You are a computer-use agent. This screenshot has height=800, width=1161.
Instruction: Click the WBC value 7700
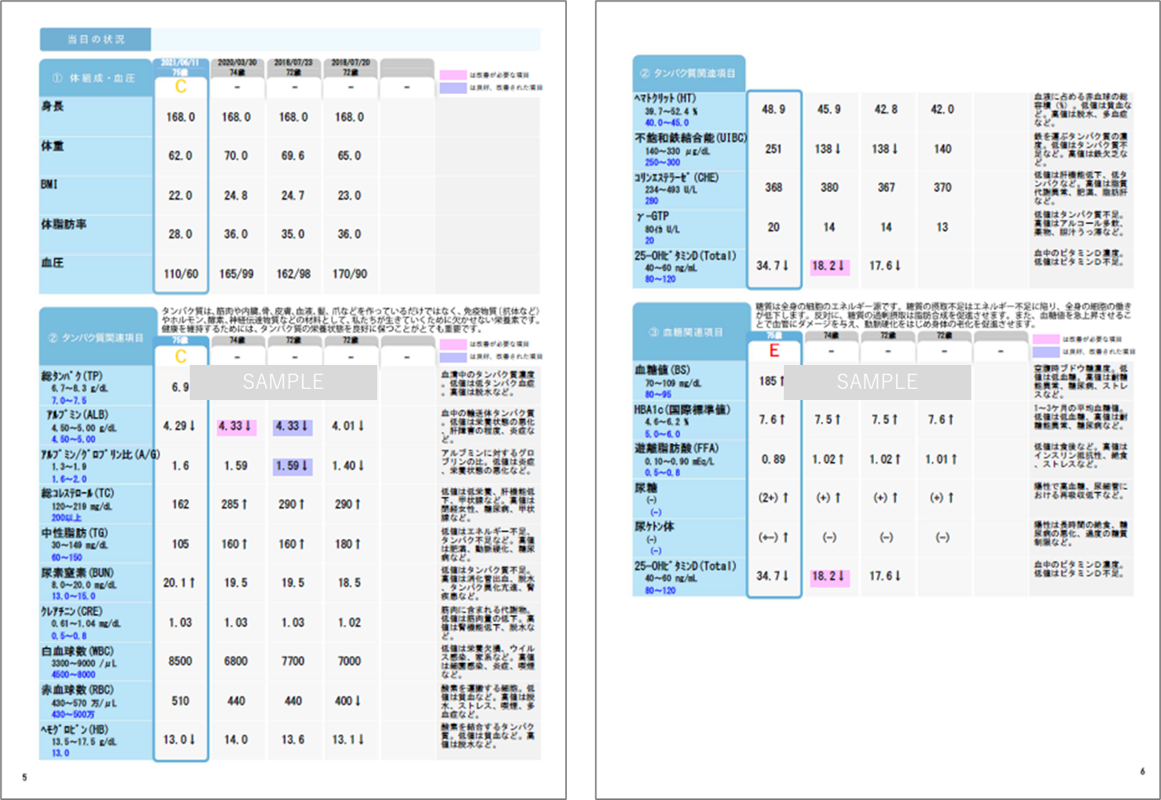[293, 661]
